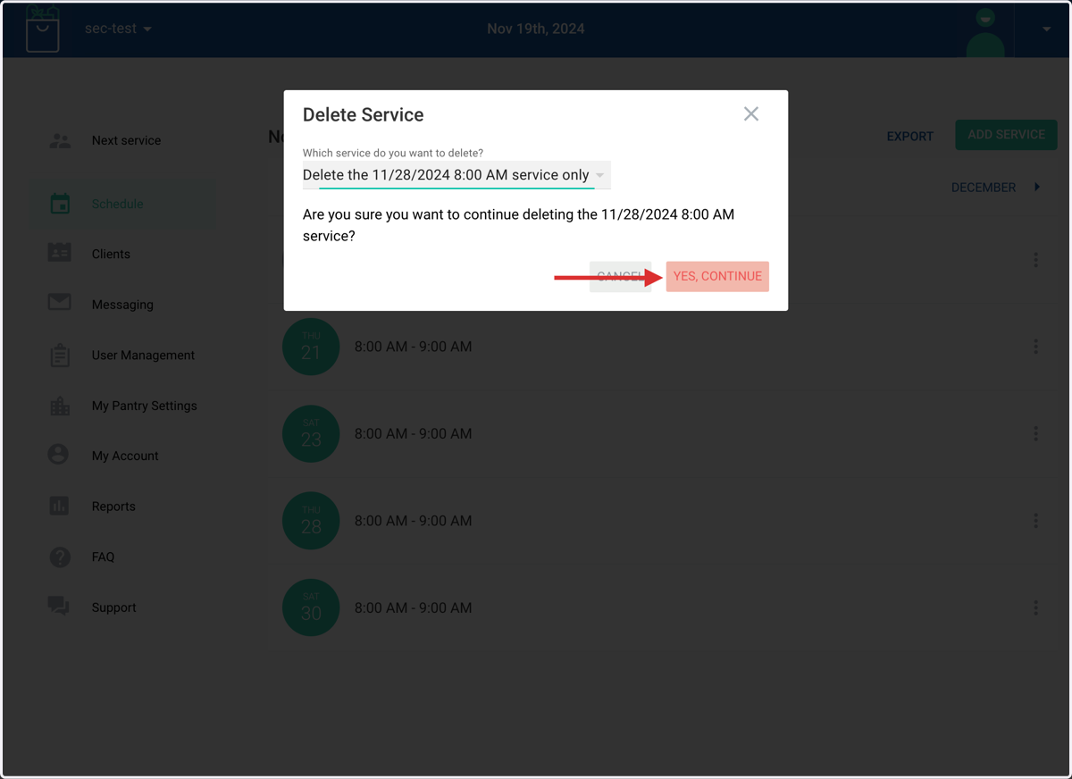
Task: Open User Management in sidebar
Action: (143, 355)
